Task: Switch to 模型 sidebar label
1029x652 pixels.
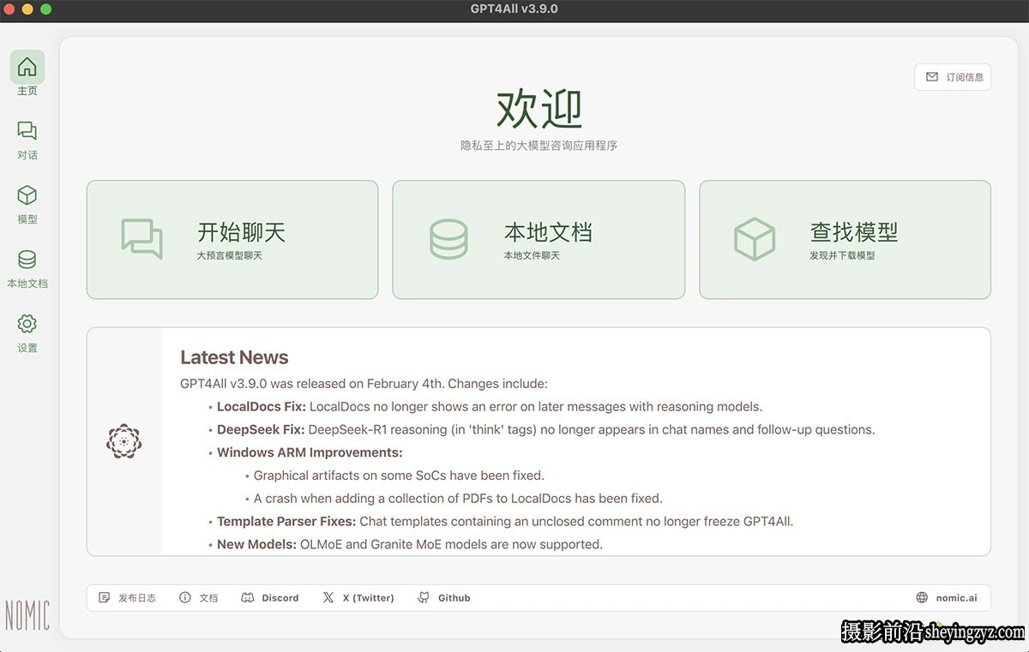Action: tap(27, 219)
